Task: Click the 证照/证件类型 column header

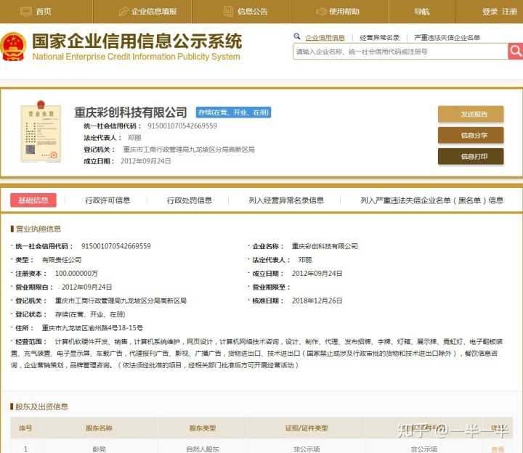Action: [x=307, y=428]
